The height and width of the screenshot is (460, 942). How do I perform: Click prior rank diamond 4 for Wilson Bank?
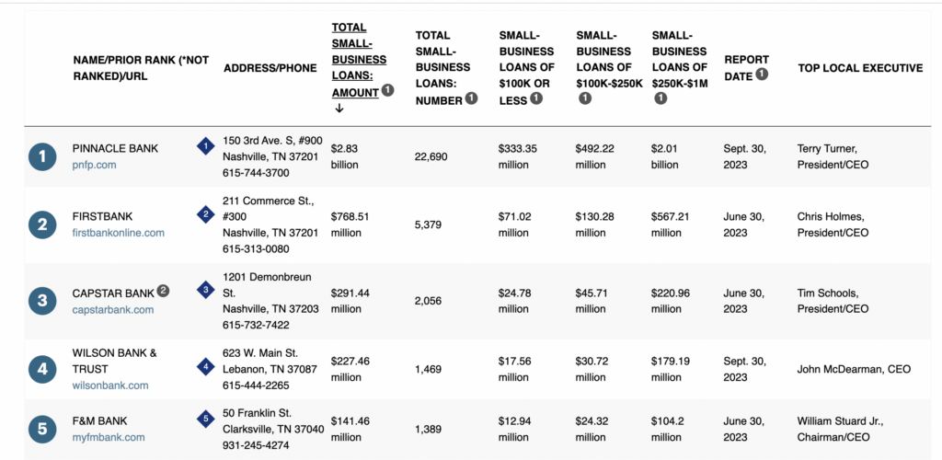click(206, 366)
